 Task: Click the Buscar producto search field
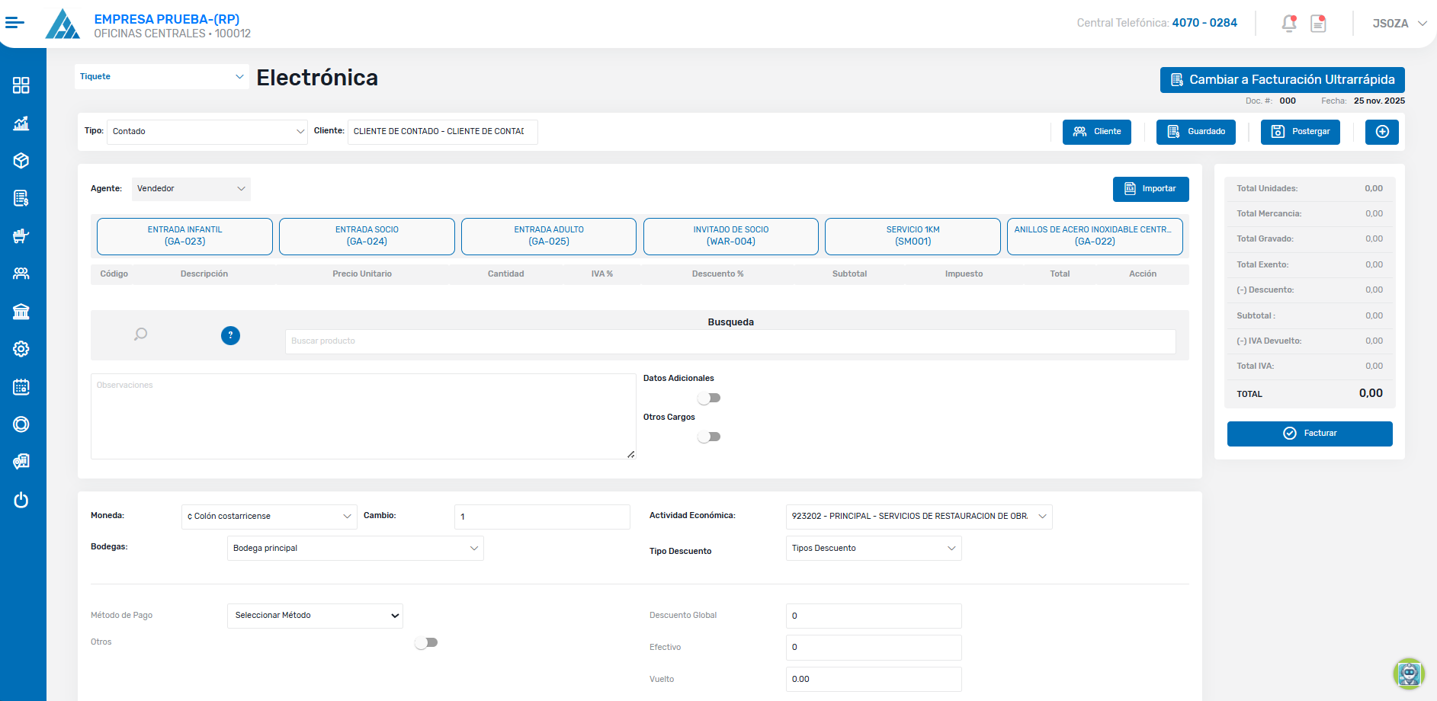point(730,341)
